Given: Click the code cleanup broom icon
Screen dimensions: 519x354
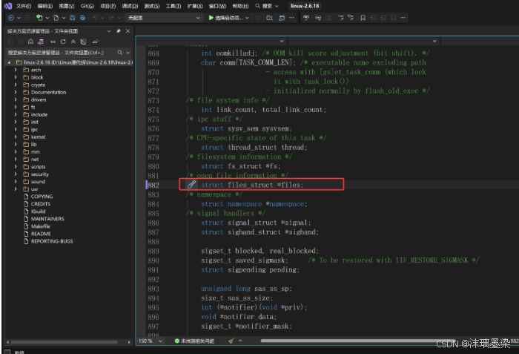Looking at the screenshot, I should tap(231, 341).
